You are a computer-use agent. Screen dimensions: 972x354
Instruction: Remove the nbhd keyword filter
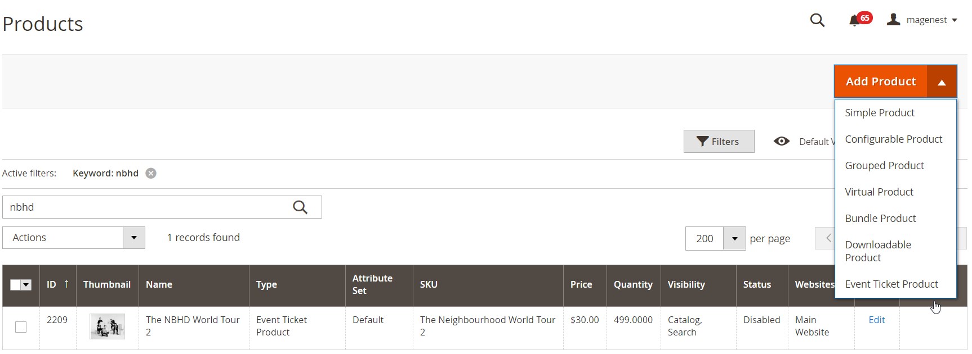(x=151, y=173)
